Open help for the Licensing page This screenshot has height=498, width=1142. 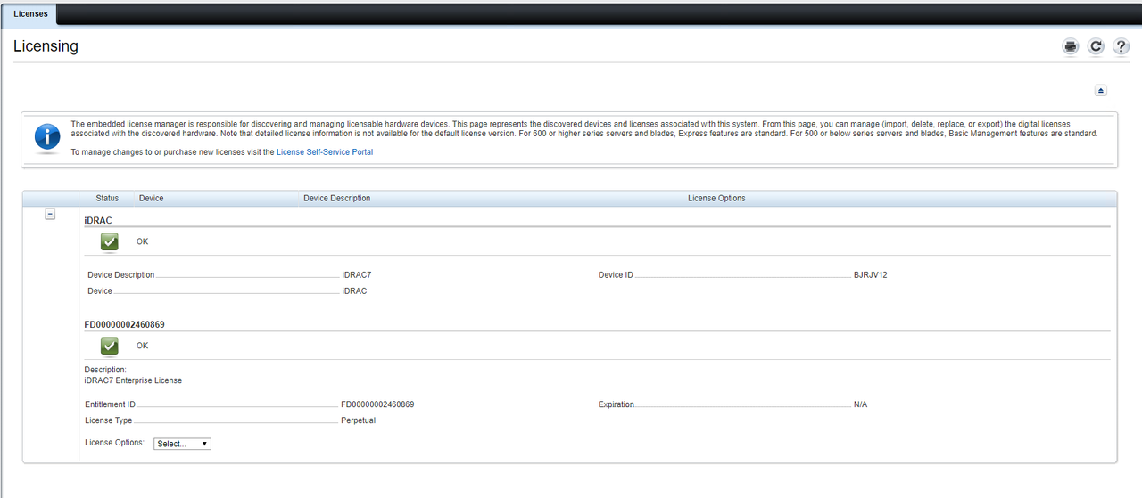pyautogui.click(x=1121, y=47)
